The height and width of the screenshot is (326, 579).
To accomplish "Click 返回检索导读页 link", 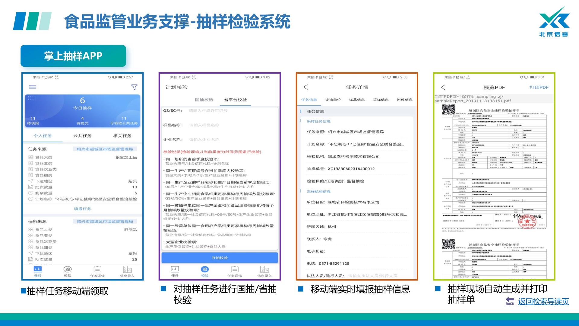I will click(x=543, y=301).
